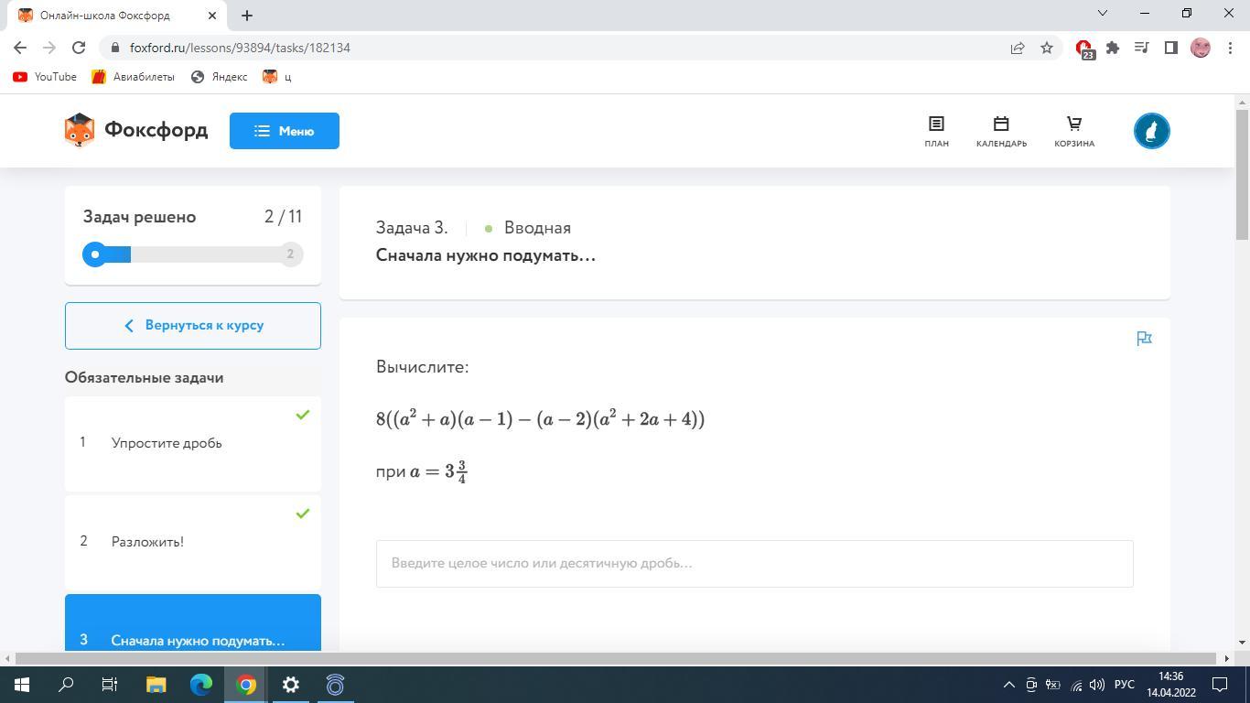Click the progress bar of solved tasks
This screenshot has height=703, width=1250.
(x=193, y=254)
